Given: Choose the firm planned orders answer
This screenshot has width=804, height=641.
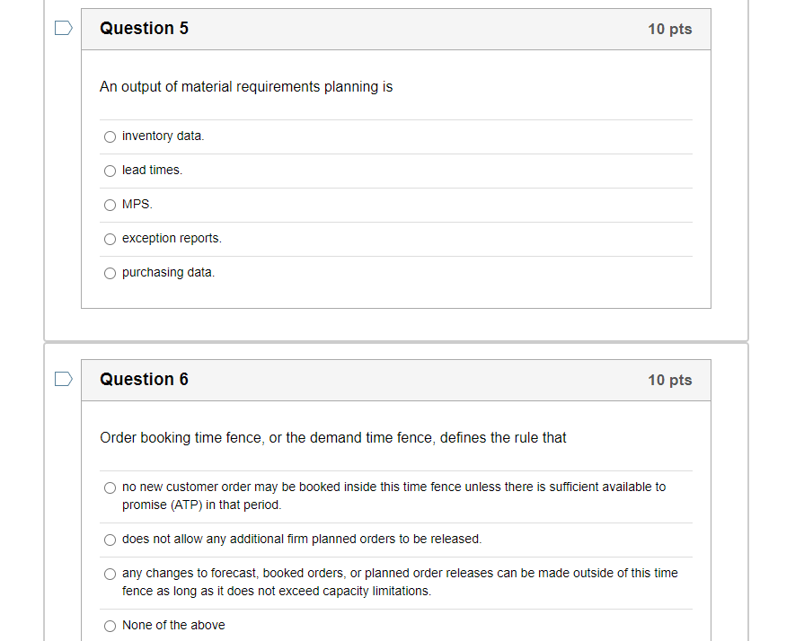Looking at the screenshot, I should click(110, 540).
